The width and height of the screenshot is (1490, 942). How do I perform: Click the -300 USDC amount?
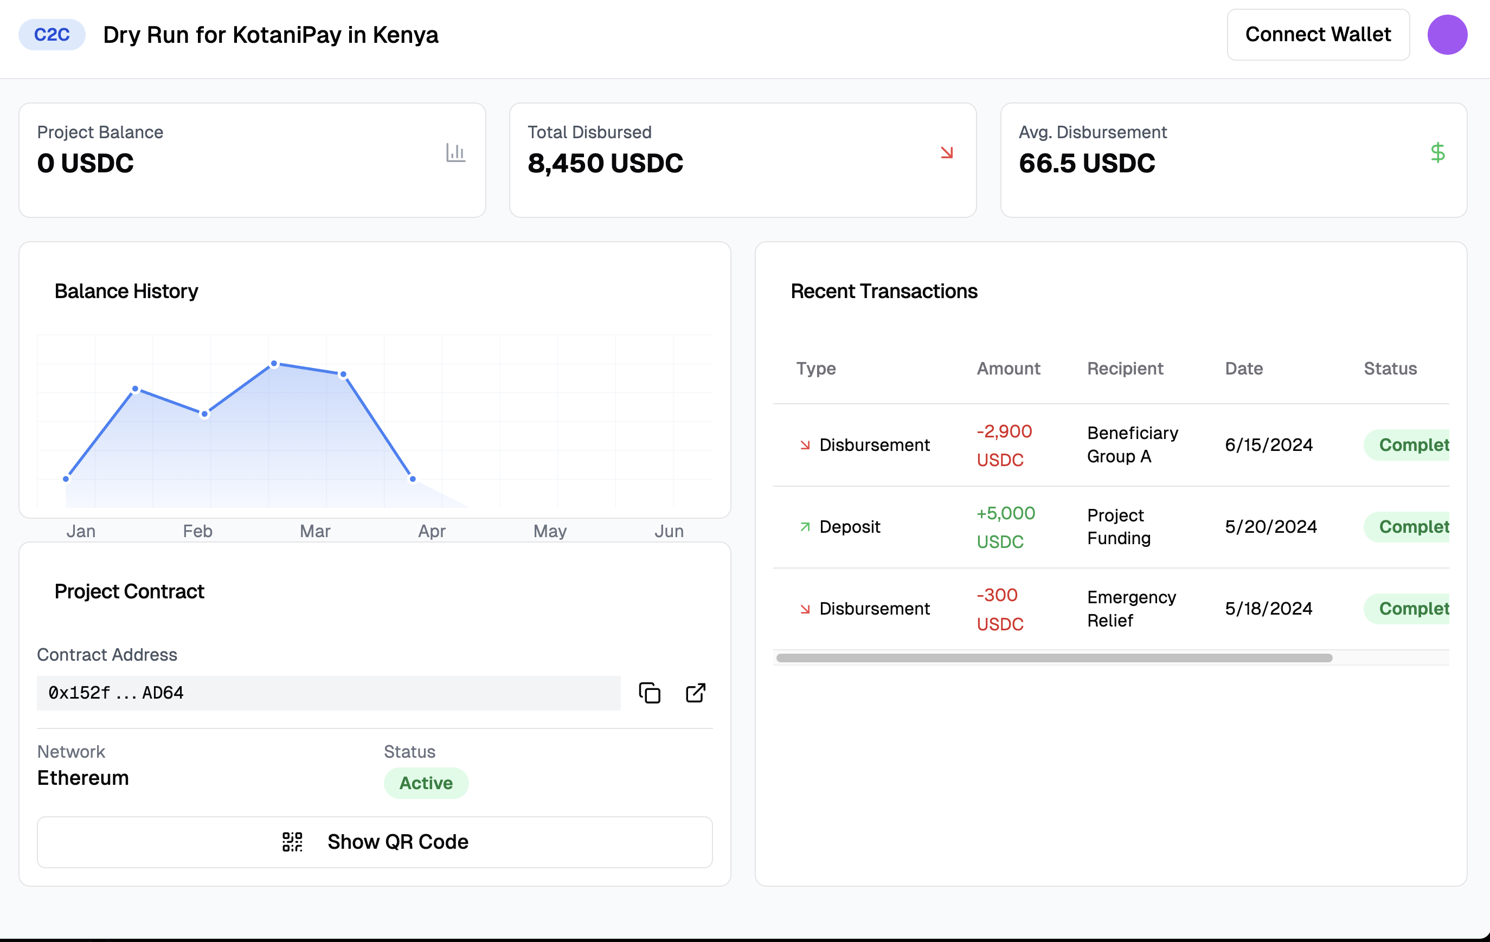[x=999, y=609]
